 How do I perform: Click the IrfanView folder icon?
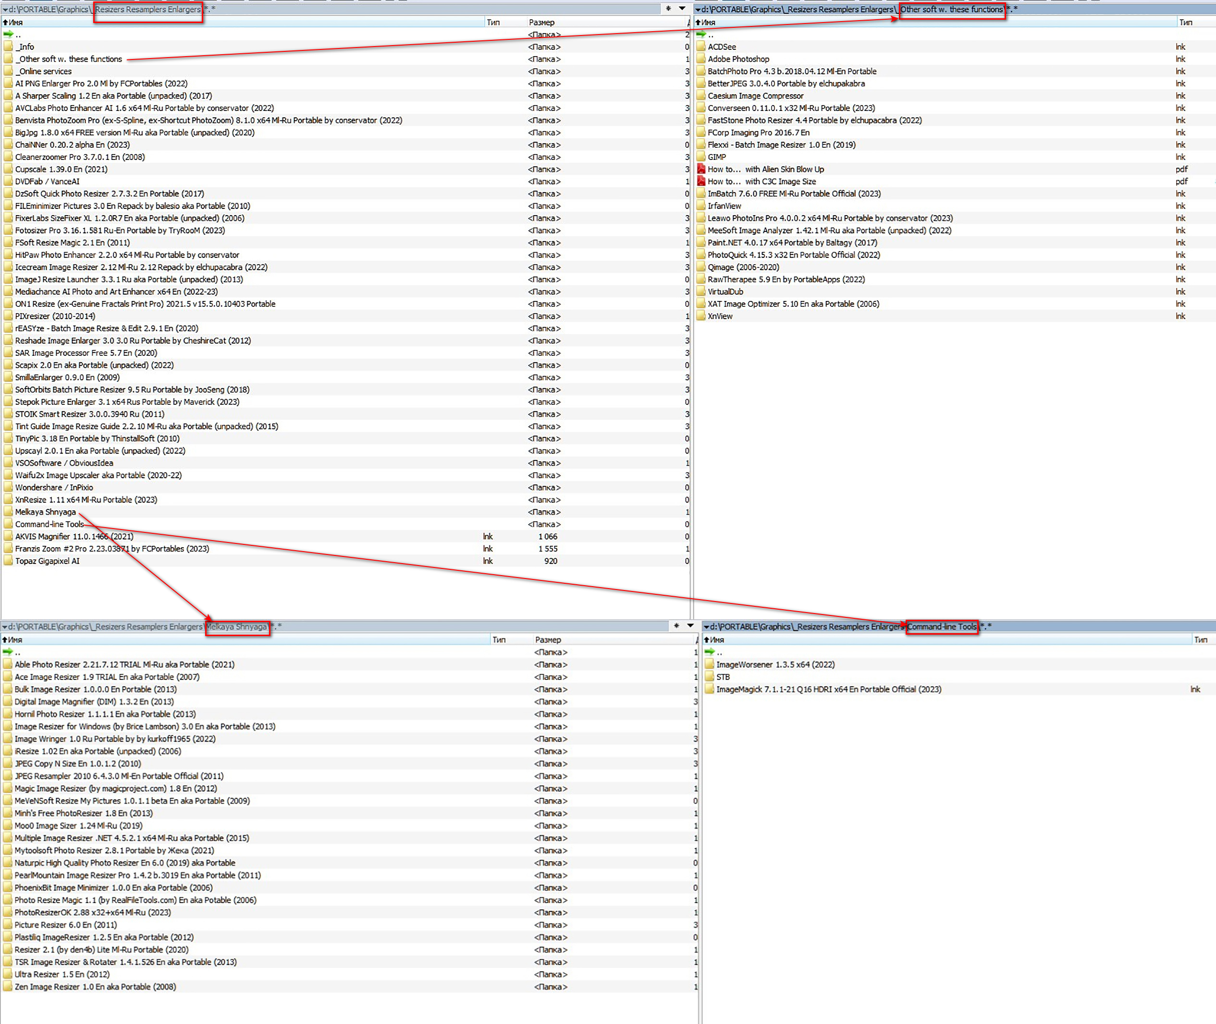coord(700,205)
